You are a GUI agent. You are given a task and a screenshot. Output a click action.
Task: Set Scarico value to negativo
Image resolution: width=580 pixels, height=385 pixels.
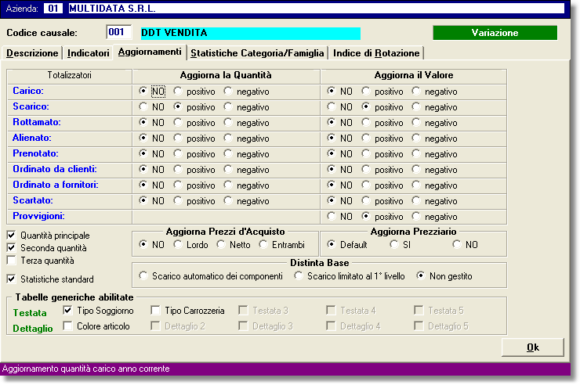point(416,106)
